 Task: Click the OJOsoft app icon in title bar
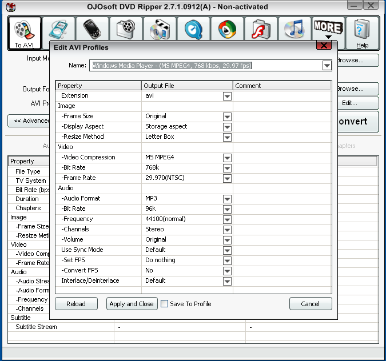11,7
